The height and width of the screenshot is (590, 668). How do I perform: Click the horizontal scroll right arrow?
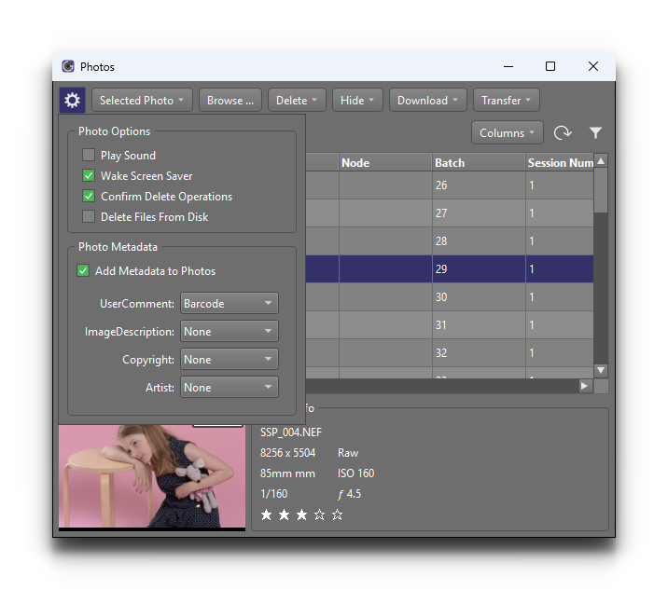[x=584, y=386]
